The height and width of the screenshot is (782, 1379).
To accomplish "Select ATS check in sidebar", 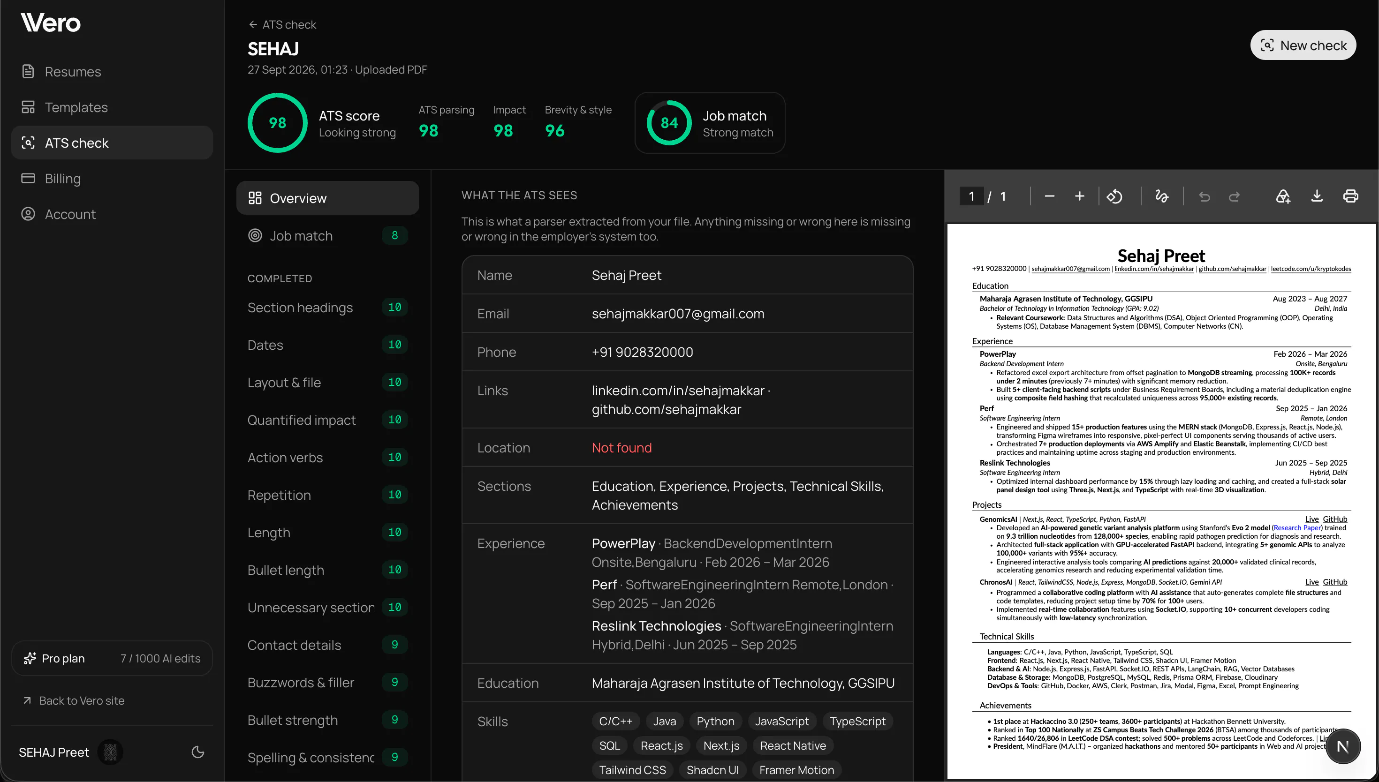I will coord(112,143).
